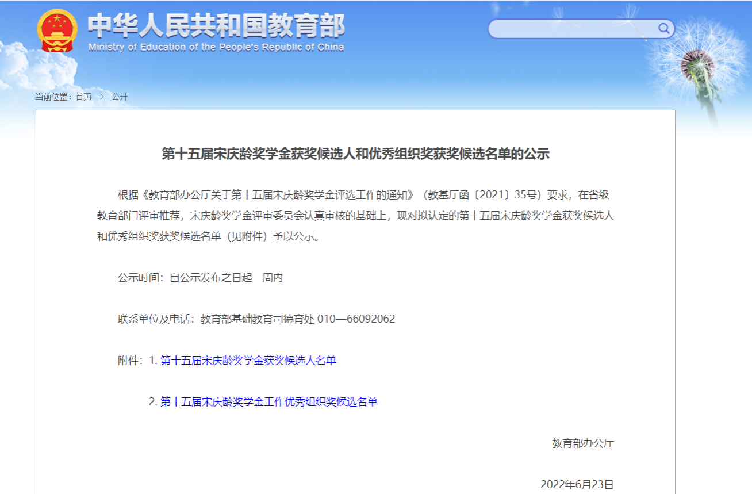Image resolution: width=752 pixels, height=494 pixels.
Task: Click the phone number 010—66092062
Action: tap(356, 319)
